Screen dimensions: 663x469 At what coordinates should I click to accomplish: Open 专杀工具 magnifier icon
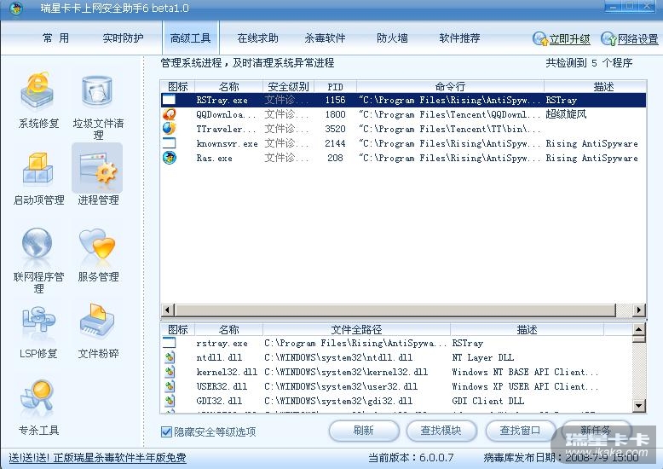[37, 397]
